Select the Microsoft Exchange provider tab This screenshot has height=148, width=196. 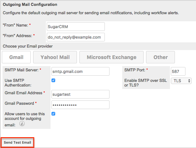click(112, 57)
